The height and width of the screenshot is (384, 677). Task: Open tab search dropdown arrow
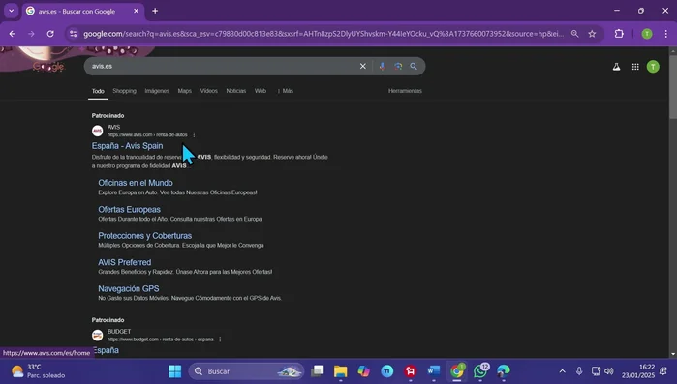pos(12,11)
